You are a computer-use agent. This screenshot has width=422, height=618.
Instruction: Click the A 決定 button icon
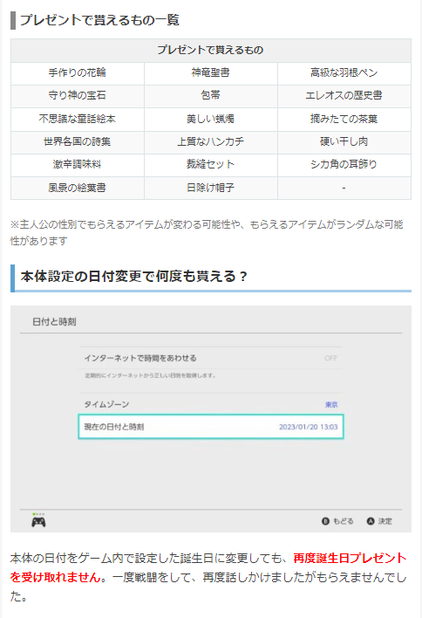[x=370, y=521]
